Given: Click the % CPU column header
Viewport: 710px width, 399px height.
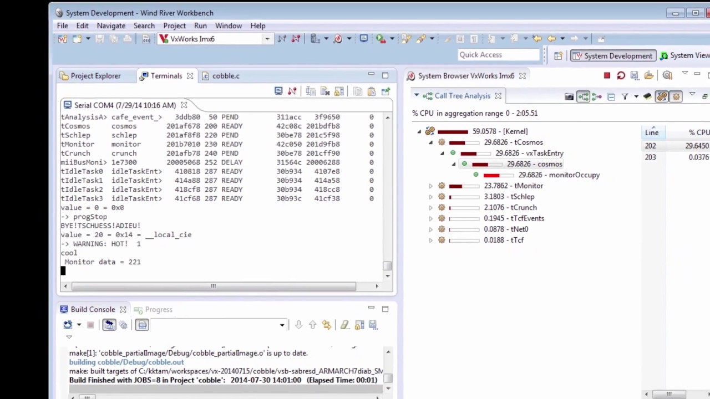Looking at the screenshot, I should click(x=699, y=132).
